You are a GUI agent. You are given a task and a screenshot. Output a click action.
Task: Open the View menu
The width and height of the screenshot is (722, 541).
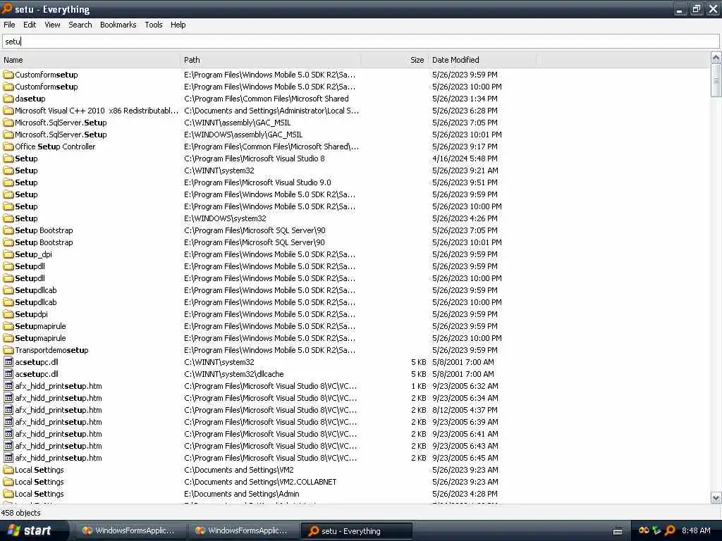click(52, 25)
